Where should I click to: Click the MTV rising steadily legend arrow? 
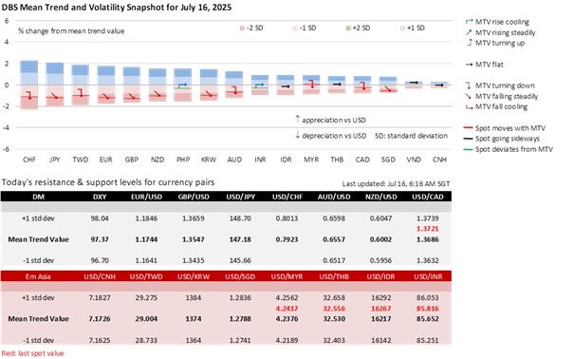click(x=469, y=32)
